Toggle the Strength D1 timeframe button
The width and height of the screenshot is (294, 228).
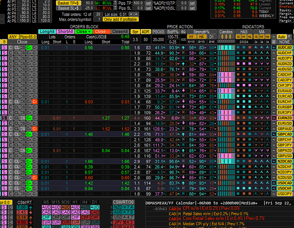point(212,37)
